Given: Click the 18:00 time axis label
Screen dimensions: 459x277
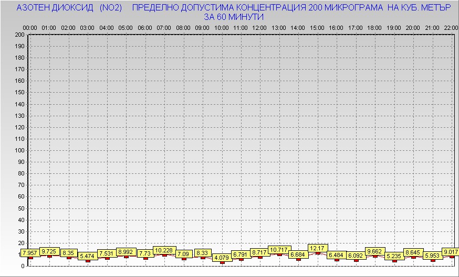Looking at the screenshot, I should tap(374, 28).
